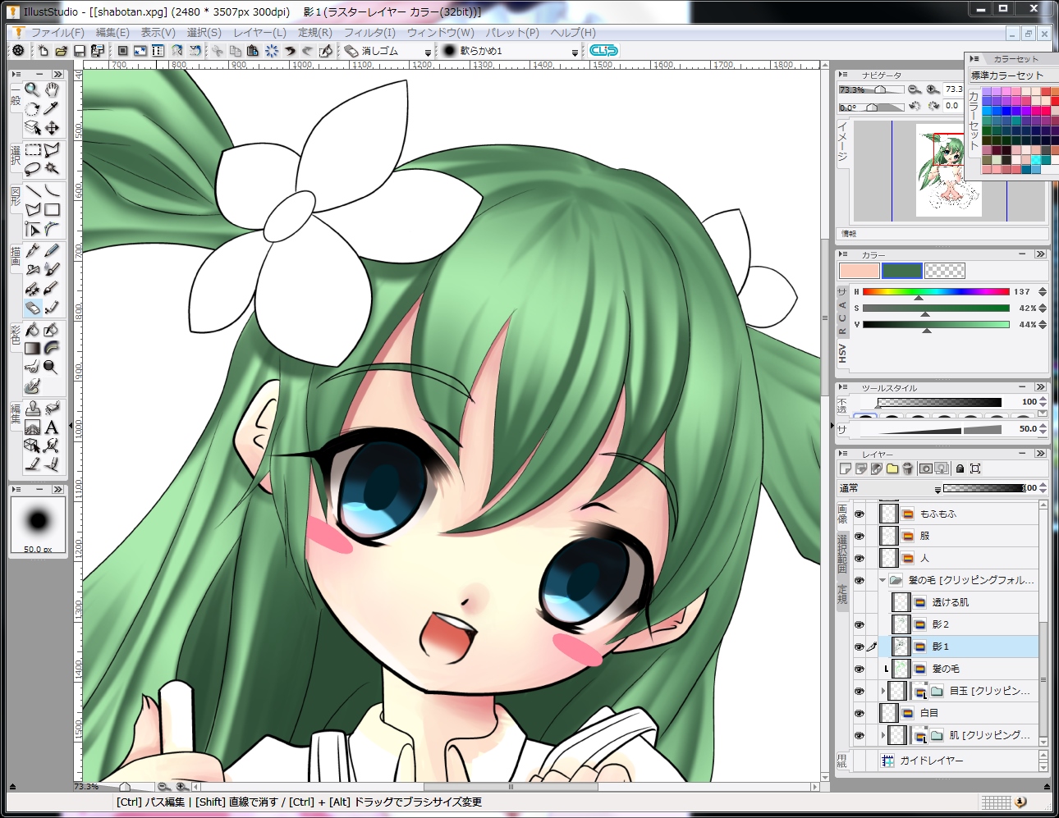The image size is (1059, 818).
Task: Open the ウィンドウ(W) menu
Action: pyautogui.click(x=441, y=33)
